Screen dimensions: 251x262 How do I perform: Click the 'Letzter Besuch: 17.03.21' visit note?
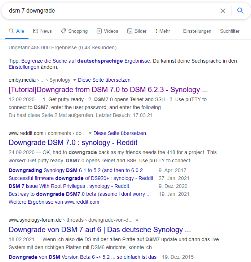click(124, 115)
